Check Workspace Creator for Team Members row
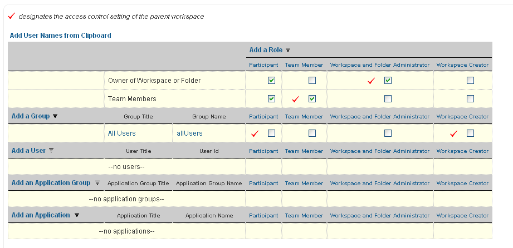Image resolution: width=513 pixels, height=248 pixels. 470,98
